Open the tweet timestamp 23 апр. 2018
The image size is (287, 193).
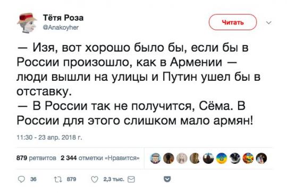(49, 138)
